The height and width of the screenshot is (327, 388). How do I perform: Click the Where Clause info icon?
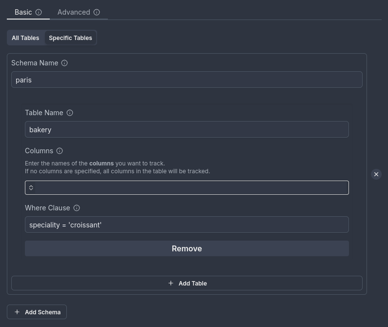click(x=77, y=208)
